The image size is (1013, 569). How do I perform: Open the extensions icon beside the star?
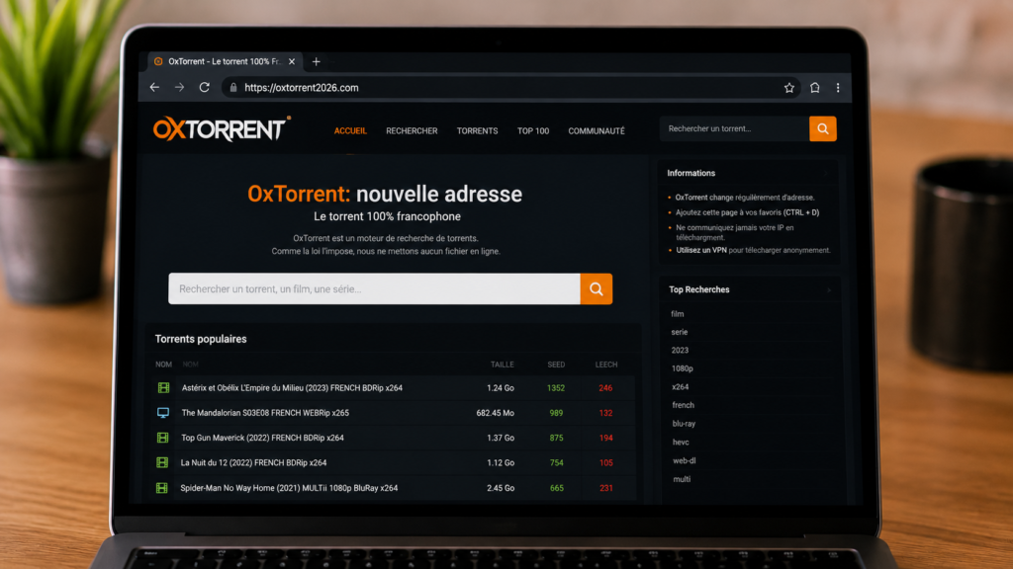pos(815,88)
